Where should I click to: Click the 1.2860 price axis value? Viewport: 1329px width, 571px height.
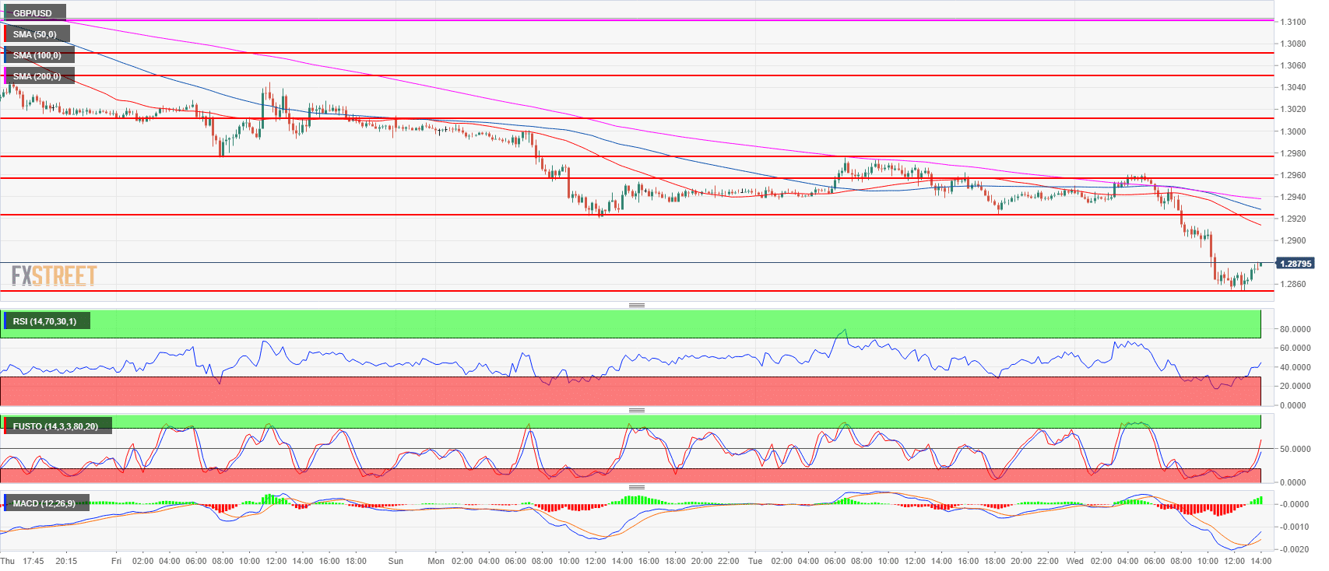pos(1293,284)
